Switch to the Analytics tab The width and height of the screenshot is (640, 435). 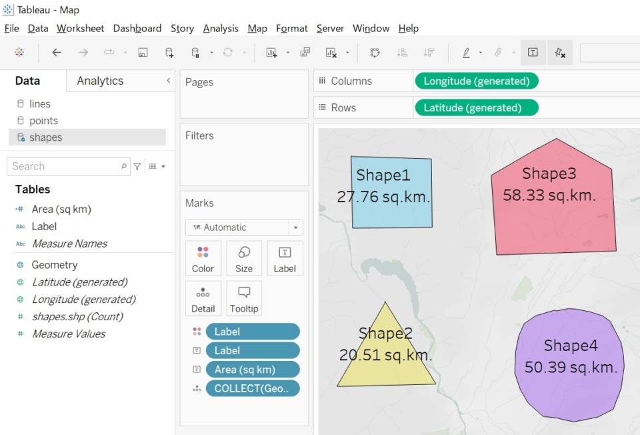click(99, 80)
